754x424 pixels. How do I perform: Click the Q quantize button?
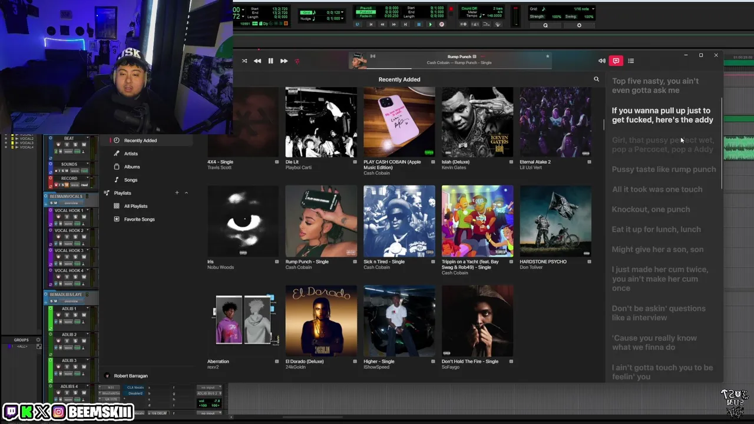545,25
